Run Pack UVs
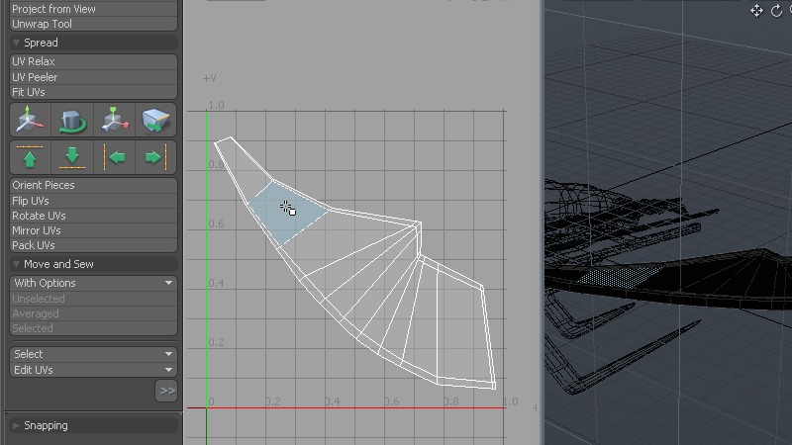792x445 pixels. [93, 245]
